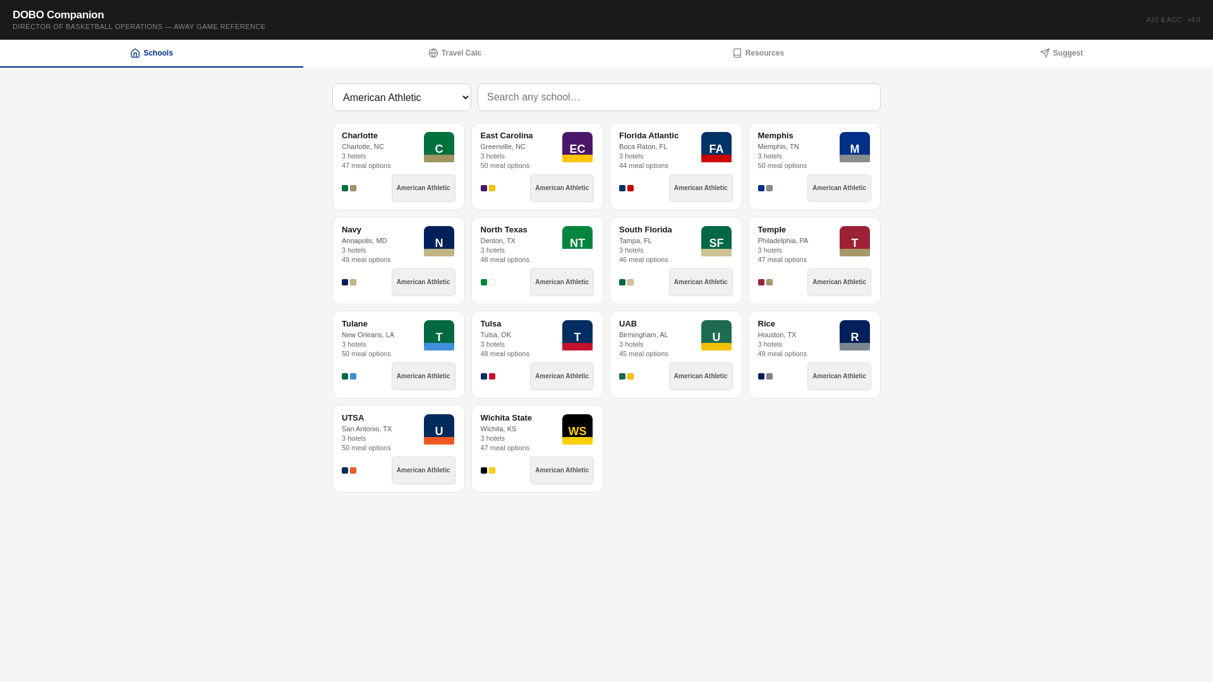The height and width of the screenshot is (682, 1213).
Task: Click the Navy school name
Action: click(x=351, y=230)
